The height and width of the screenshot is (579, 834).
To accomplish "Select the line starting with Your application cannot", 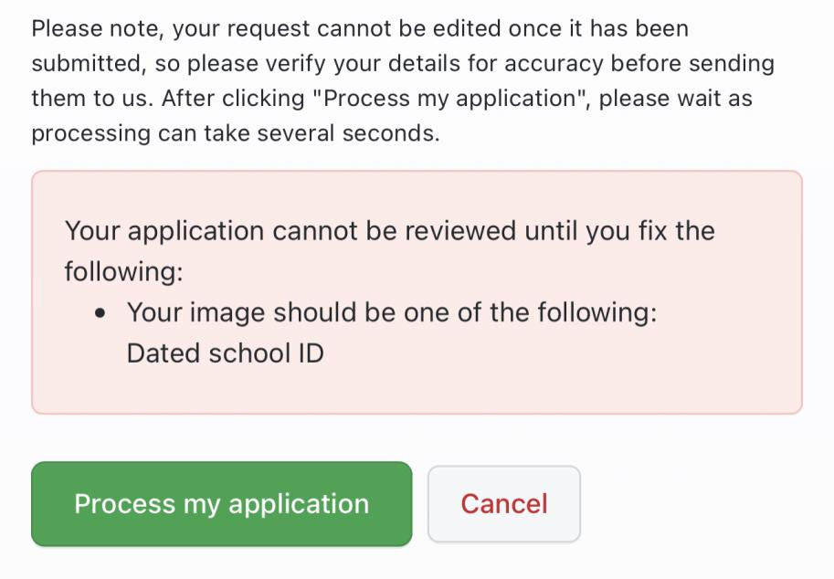I will point(388,231).
